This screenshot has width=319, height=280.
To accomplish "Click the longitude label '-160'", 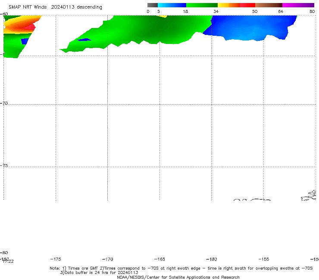I will [x=212, y=259].
